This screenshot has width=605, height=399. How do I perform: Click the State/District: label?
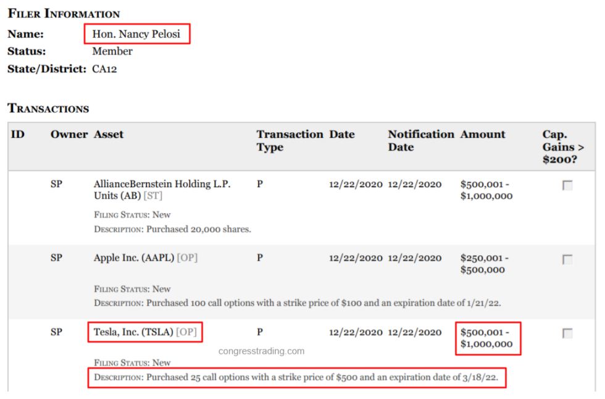pos(47,69)
